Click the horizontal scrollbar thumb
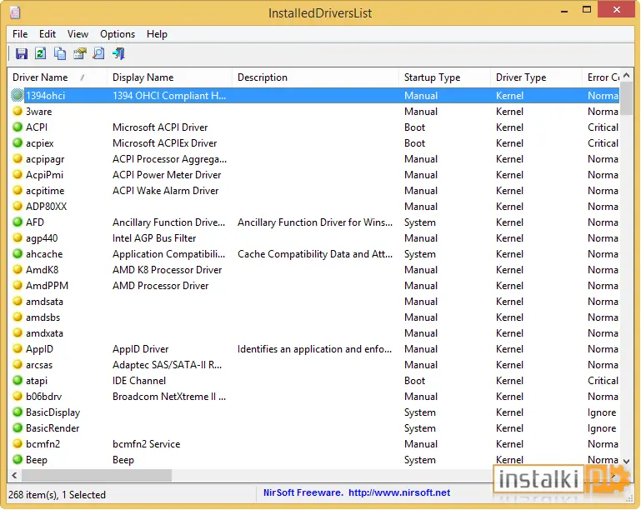 point(97,475)
